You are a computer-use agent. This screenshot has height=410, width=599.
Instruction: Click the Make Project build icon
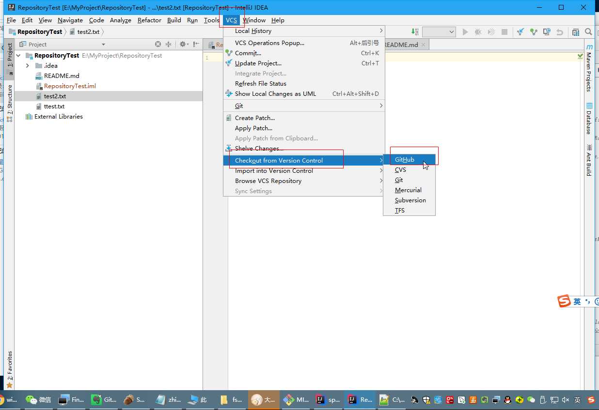point(415,32)
